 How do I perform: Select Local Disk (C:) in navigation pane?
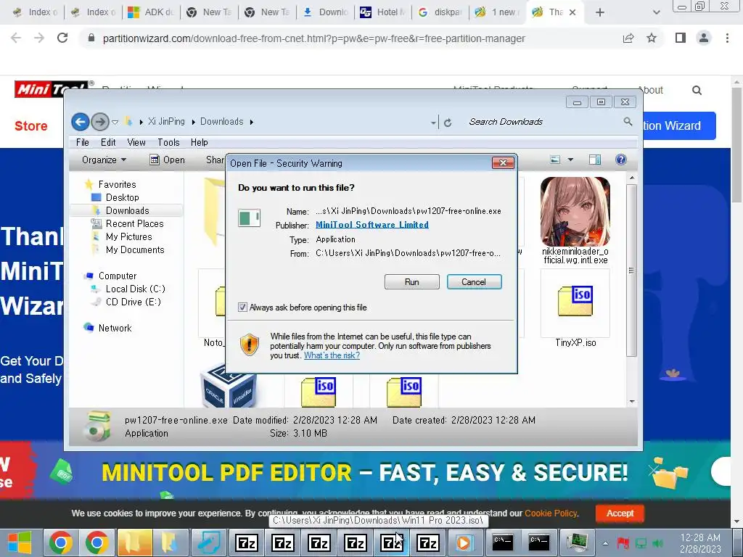[136, 289]
